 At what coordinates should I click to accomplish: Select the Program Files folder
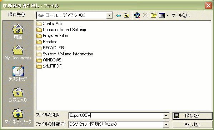pos(52,36)
